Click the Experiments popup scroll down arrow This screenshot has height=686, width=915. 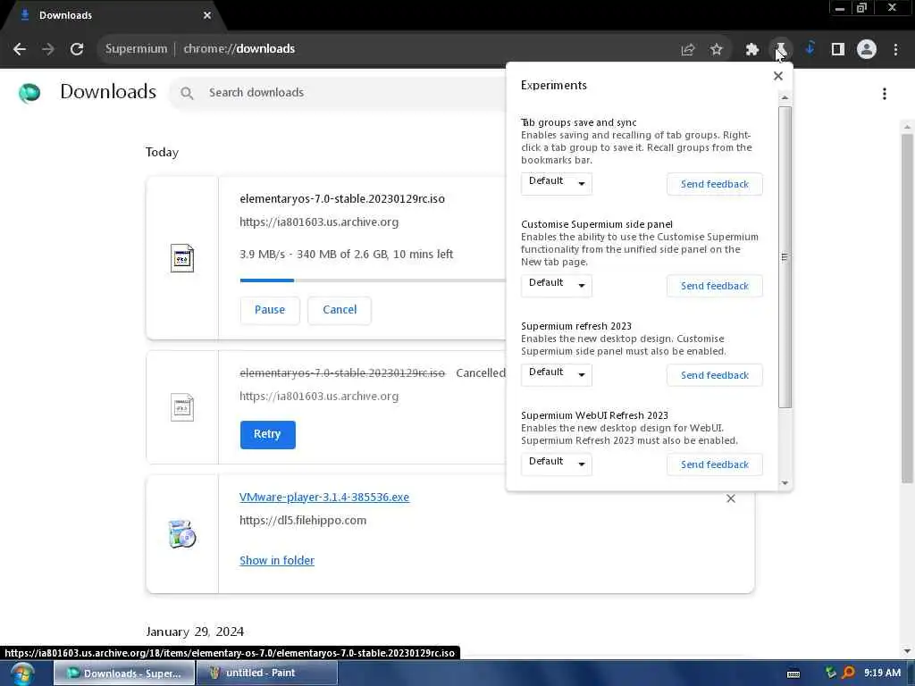click(x=785, y=483)
